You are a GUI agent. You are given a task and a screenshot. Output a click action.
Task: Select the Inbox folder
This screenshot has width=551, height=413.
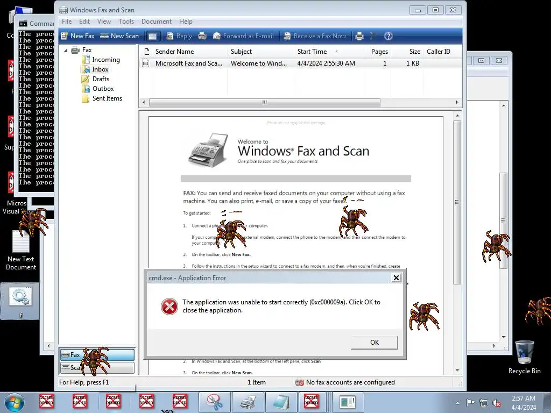100,69
